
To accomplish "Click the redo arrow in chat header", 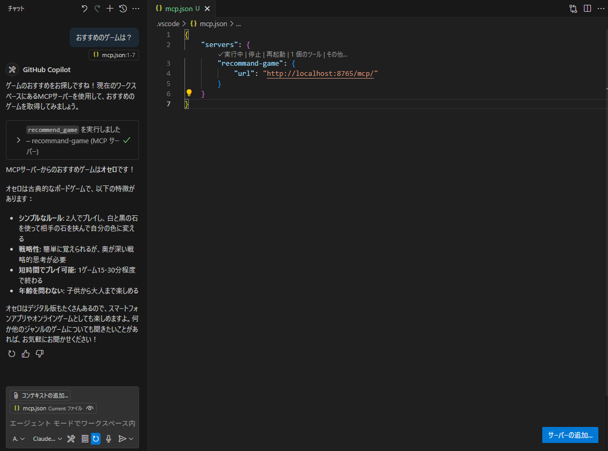I will coord(97,9).
